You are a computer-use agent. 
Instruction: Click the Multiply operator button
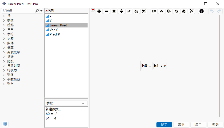click(114, 11)
